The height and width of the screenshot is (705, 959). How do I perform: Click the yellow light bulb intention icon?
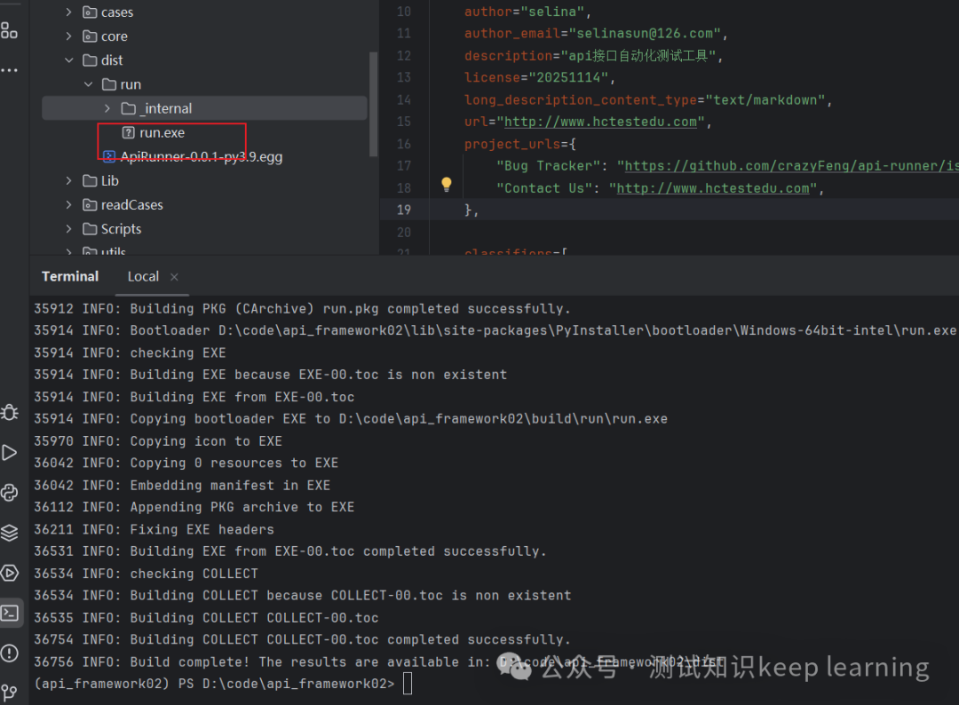pos(447,185)
